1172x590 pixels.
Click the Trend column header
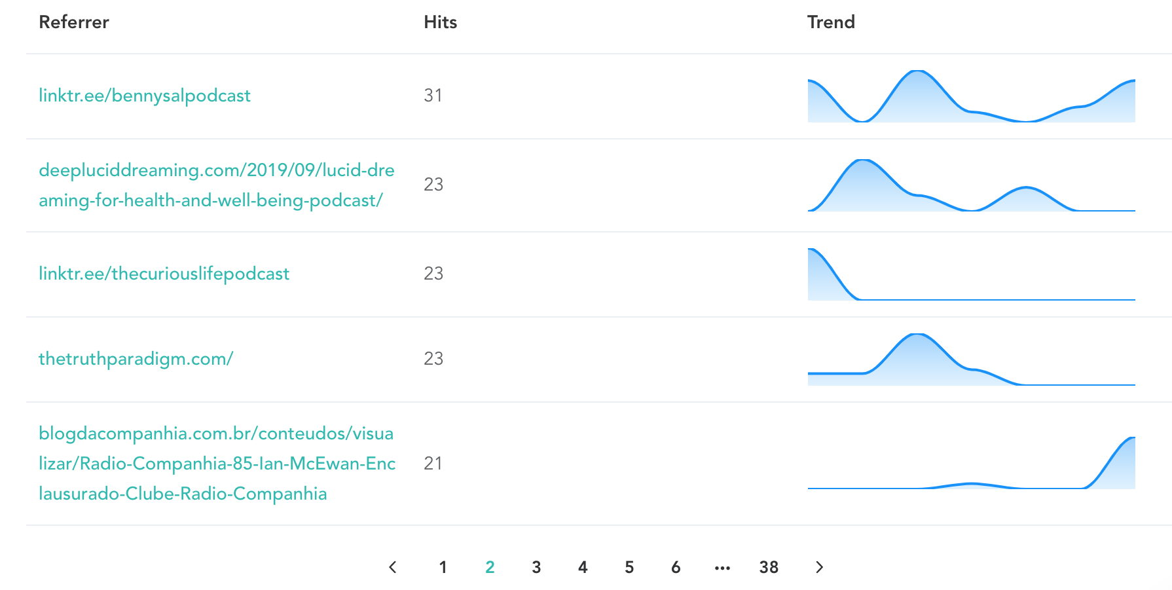coord(831,22)
